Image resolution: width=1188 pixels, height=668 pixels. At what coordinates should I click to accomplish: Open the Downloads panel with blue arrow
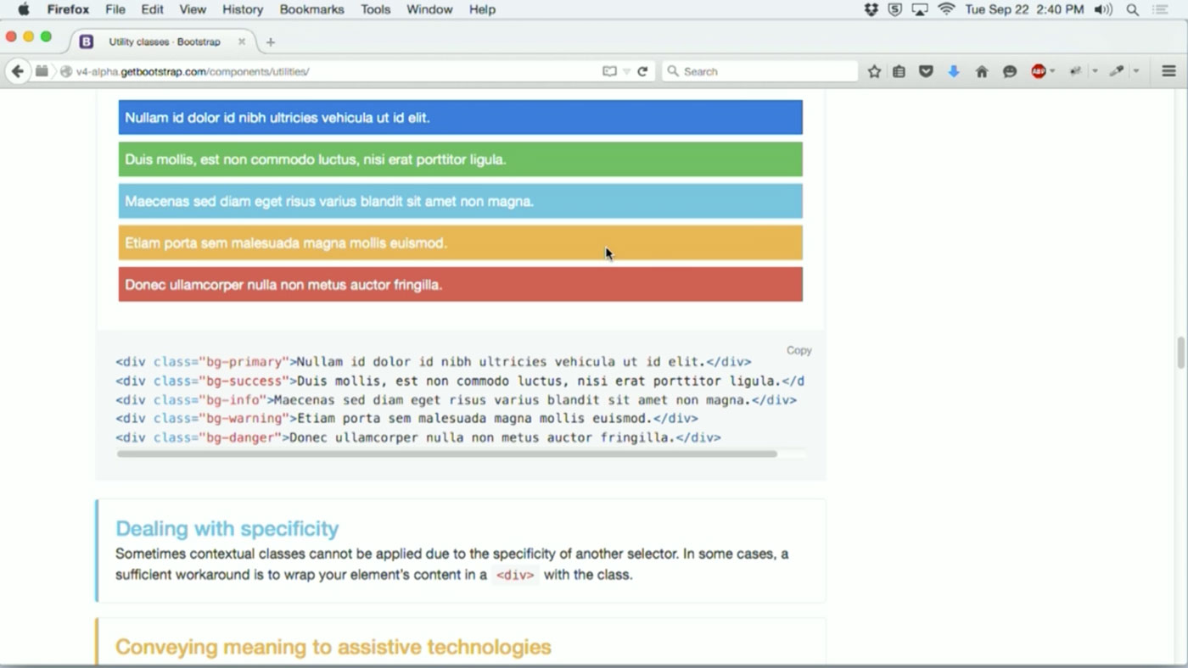click(x=954, y=71)
